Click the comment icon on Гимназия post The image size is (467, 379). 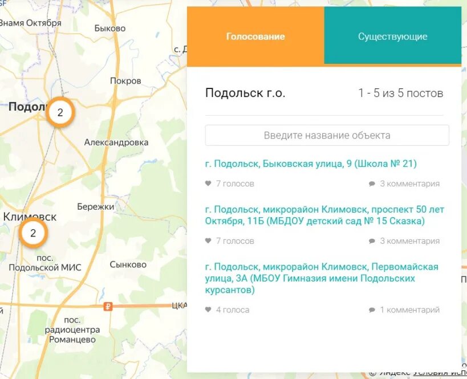[x=371, y=309]
